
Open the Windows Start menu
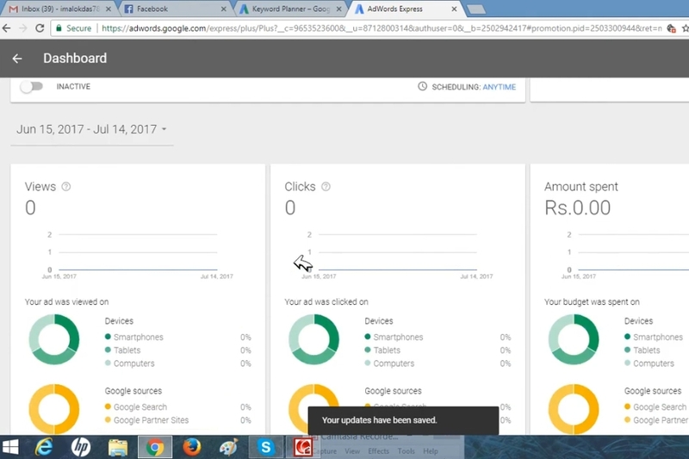click(x=10, y=447)
